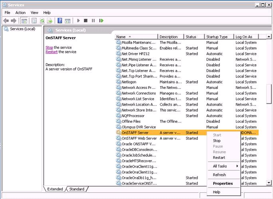Select the Network Store Interface service name

(x=139, y=110)
